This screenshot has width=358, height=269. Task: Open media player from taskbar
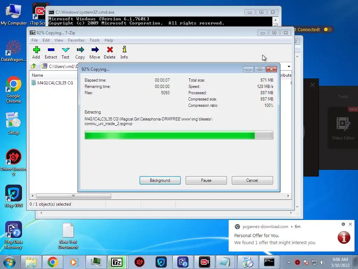73,262
